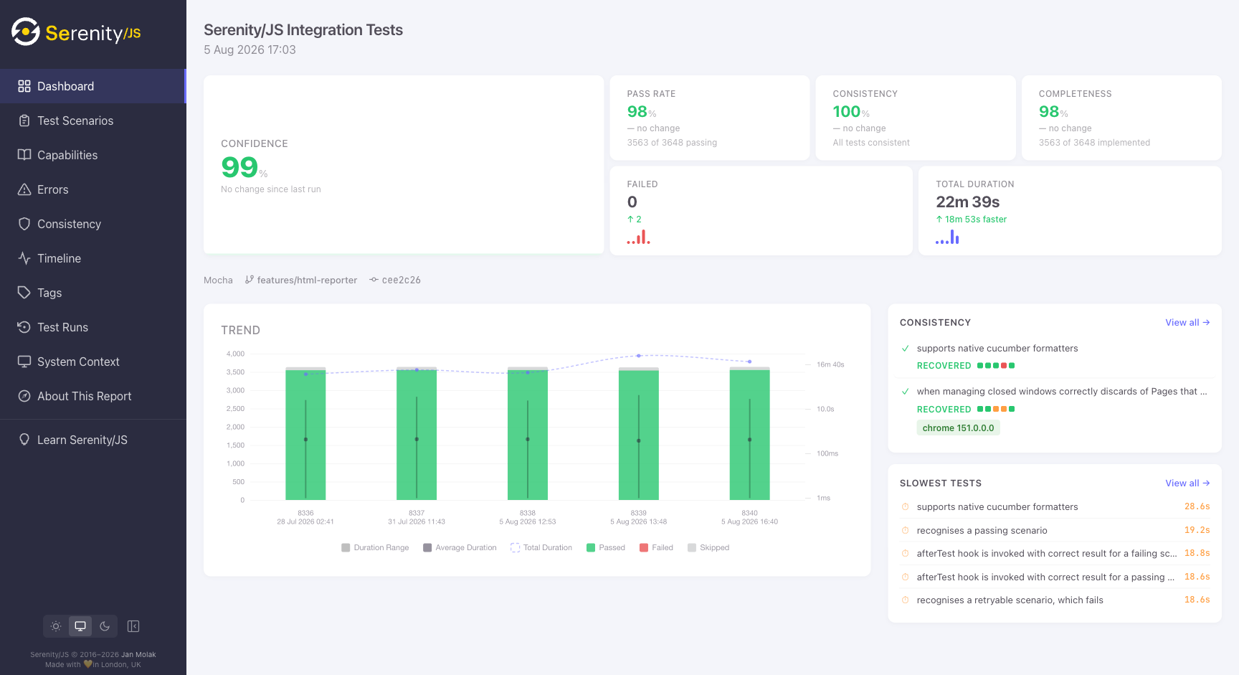The height and width of the screenshot is (675, 1239).
Task: Switch to light theme sun icon
Action: [x=56, y=626]
